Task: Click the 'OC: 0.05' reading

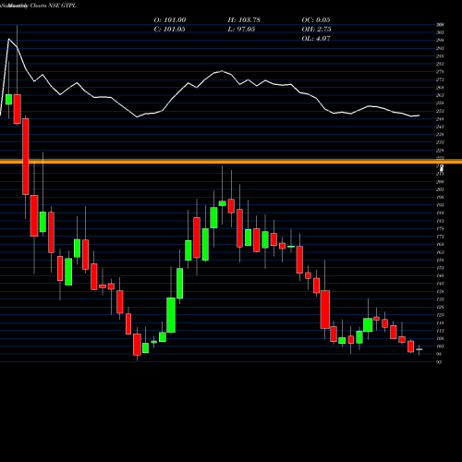Action: (316, 20)
